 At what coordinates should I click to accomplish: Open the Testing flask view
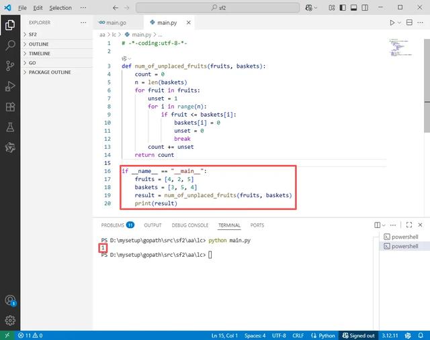(10, 127)
